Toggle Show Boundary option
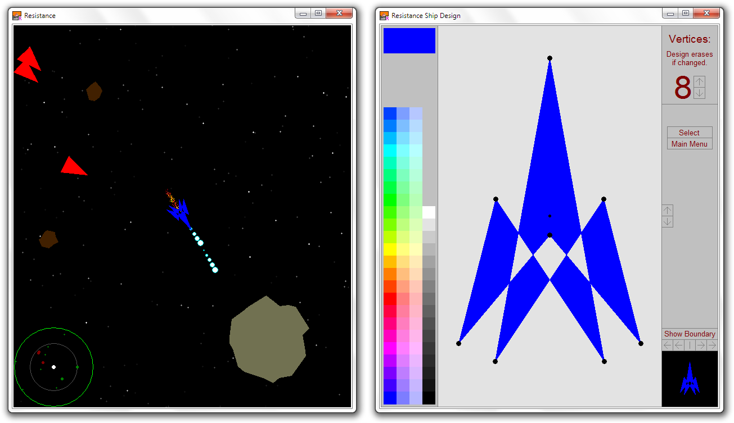 pos(690,334)
